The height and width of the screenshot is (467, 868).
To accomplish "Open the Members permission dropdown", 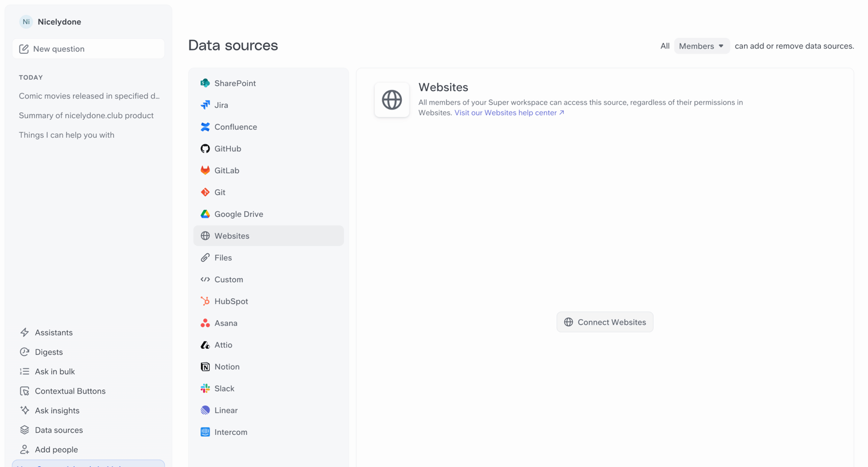I will pyautogui.click(x=702, y=46).
